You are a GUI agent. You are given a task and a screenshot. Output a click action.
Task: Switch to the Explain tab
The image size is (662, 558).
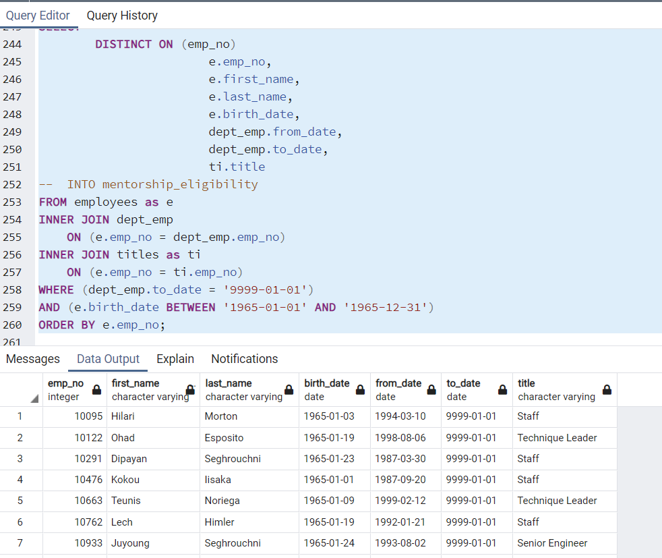coord(175,359)
